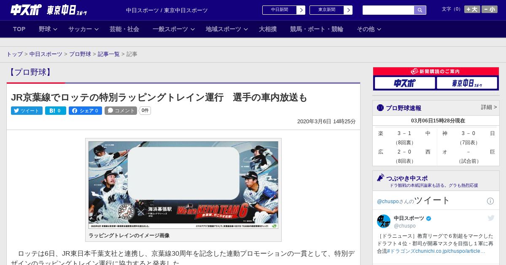
Task: Click the Chunichi Sports Tokyo Chunichi Sports logo
Action: click(x=49, y=10)
